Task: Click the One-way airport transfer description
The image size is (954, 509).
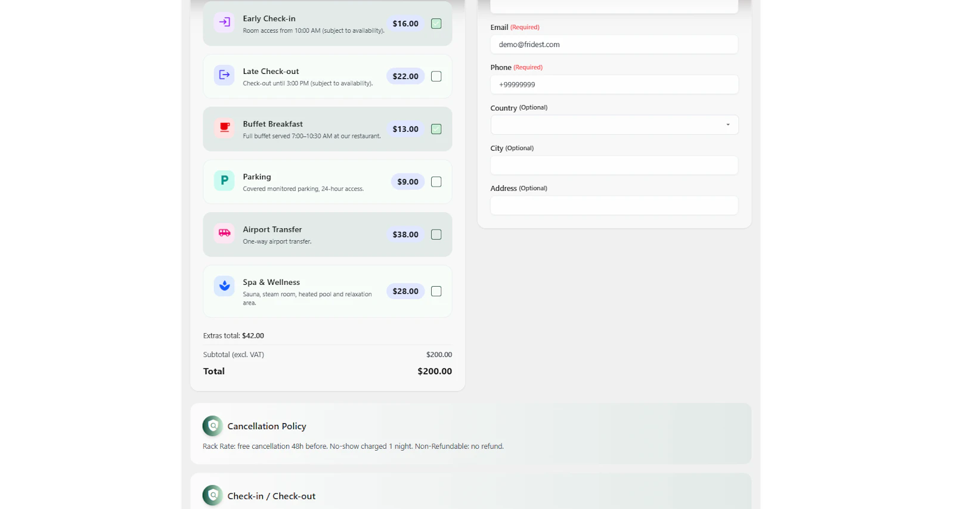Action: (x=277, y=242)
